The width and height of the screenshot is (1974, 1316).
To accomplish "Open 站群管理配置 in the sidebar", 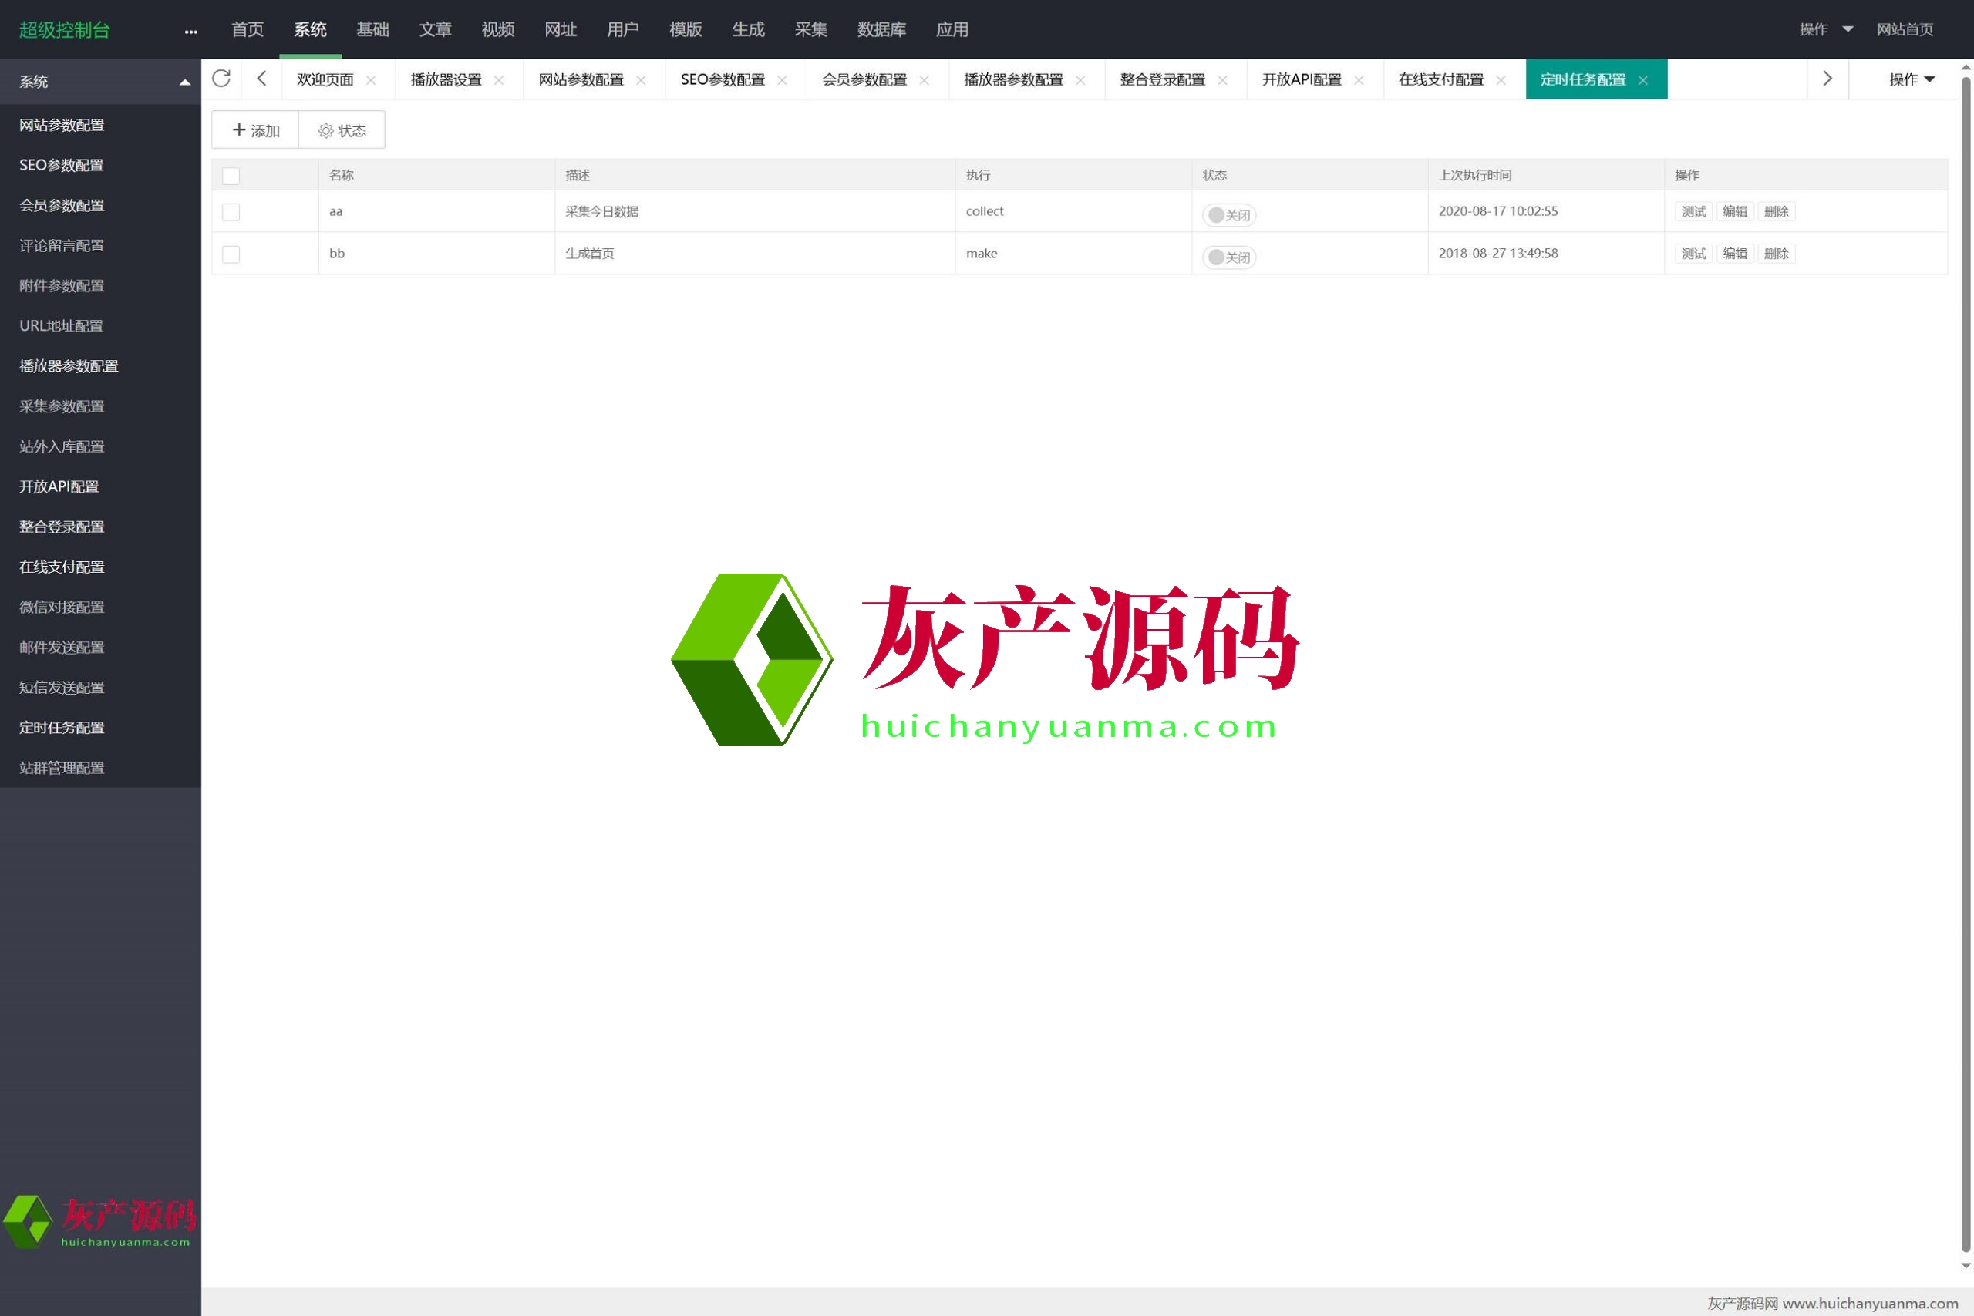I will (62, 767).
